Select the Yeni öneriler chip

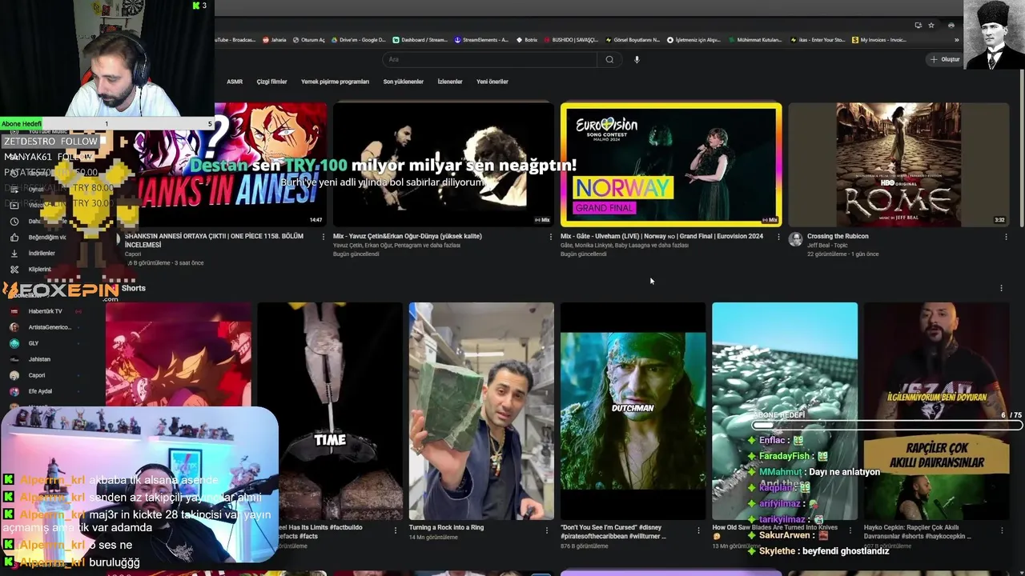coord(492,82)
